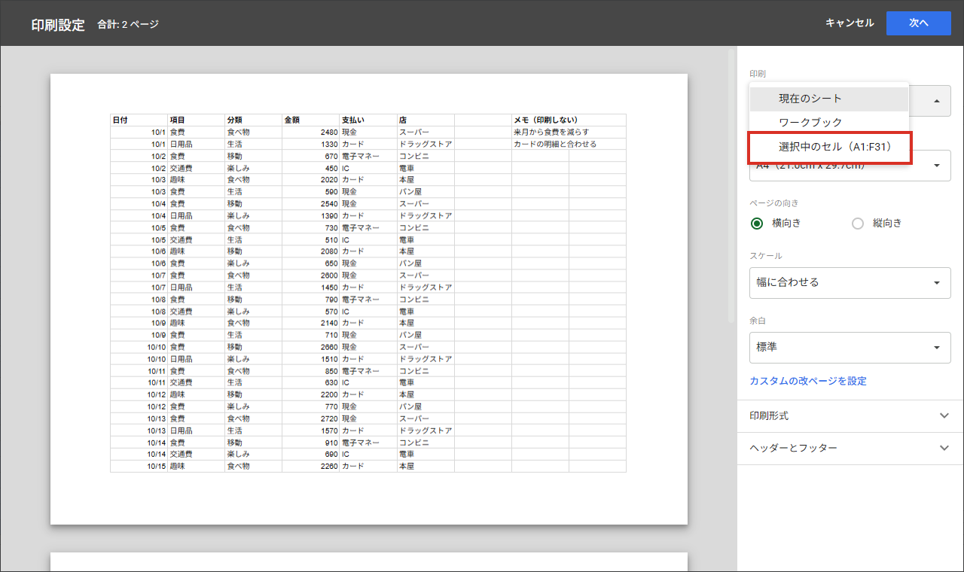This screenshot has width=964, height=572.
Task: Open the 標準 margins dropdown
Action: tap(850, 348)
